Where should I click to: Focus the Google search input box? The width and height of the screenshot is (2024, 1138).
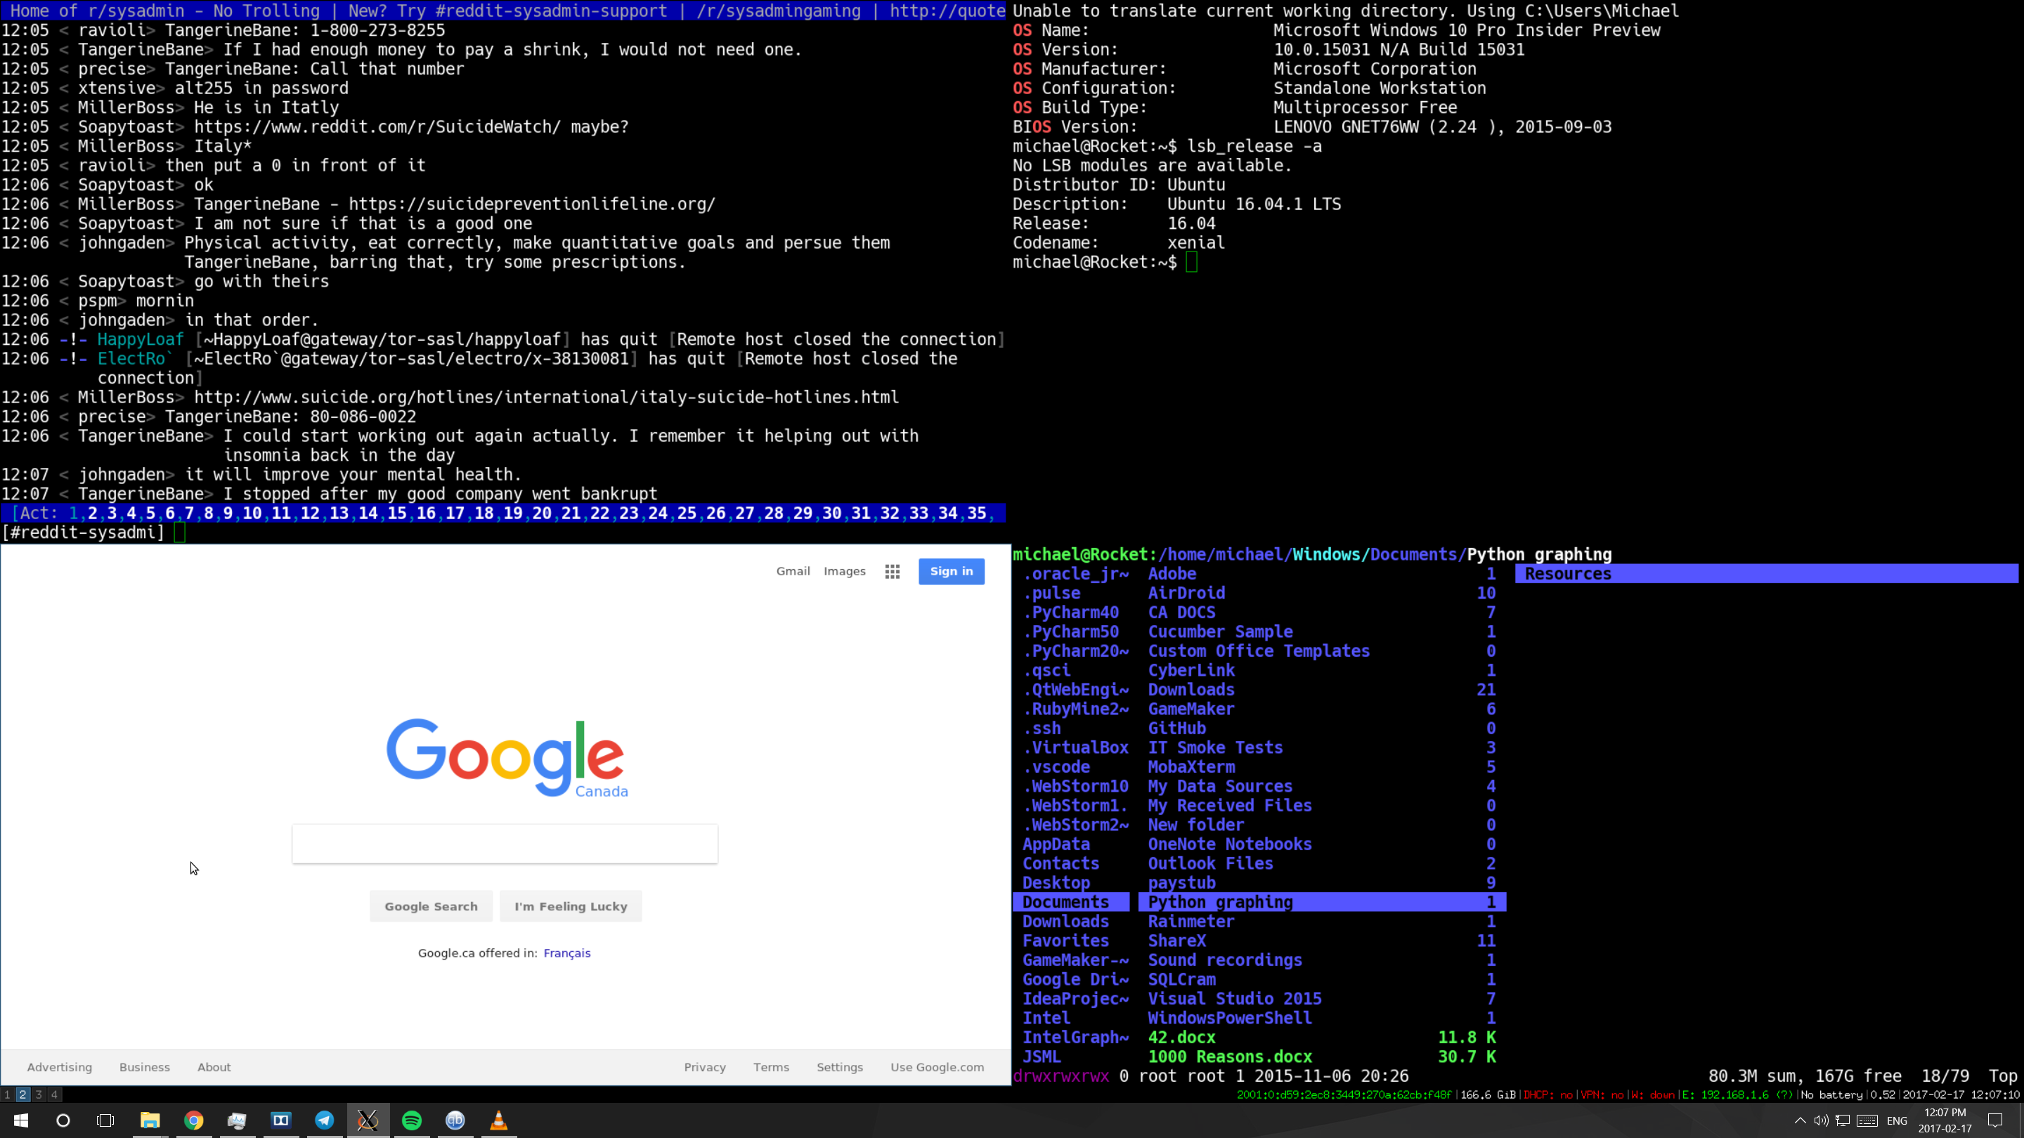(x=505, y=844)
